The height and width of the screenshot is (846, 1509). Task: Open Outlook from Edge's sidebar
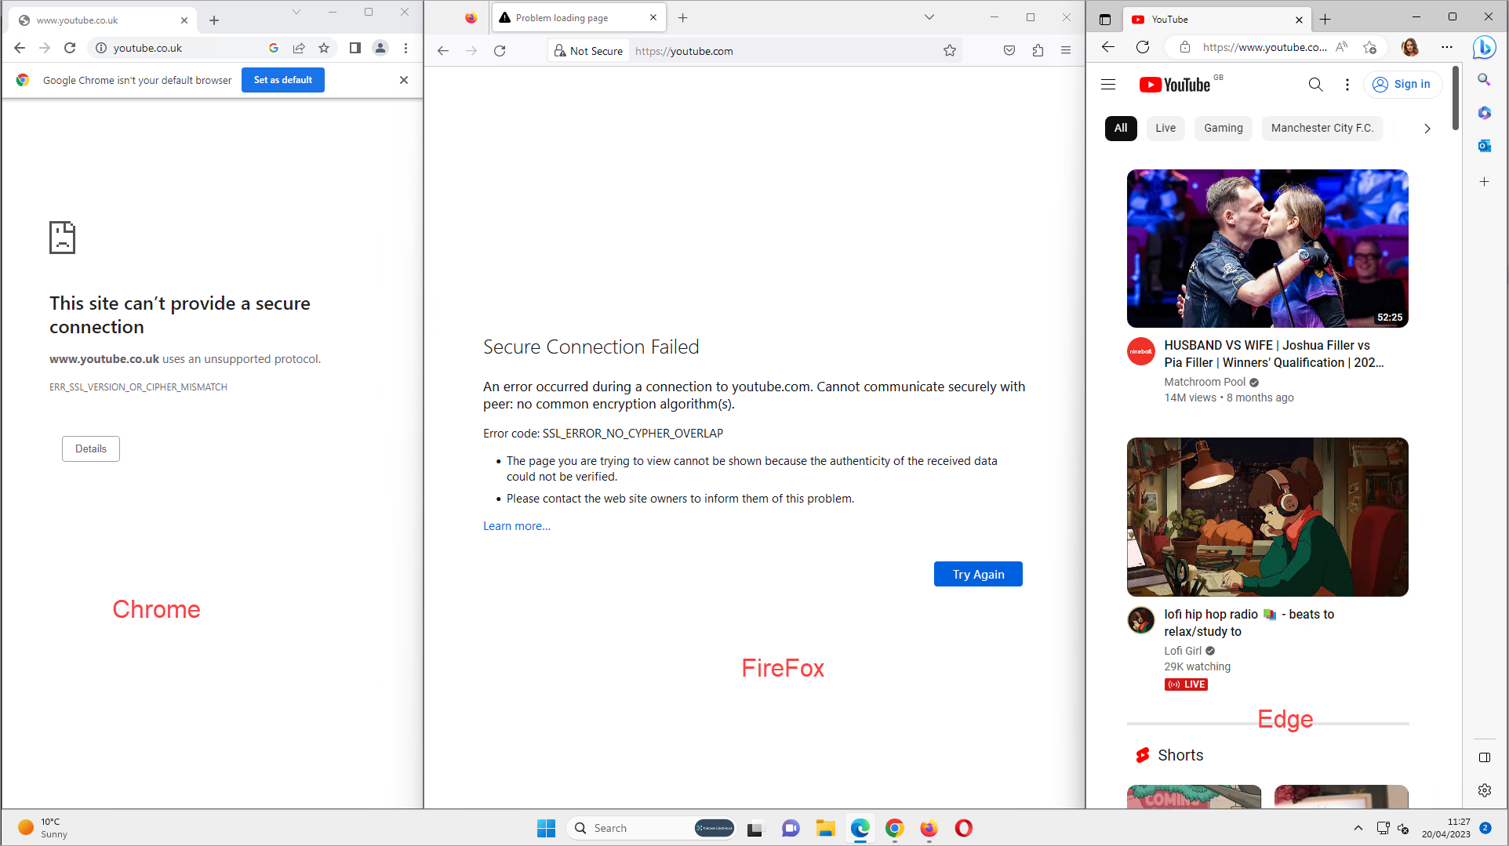(x=1483, y=146)
